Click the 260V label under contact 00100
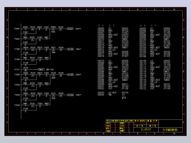The height and width of the screenshot is (143, 191). (x=54, y=78)
